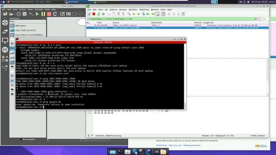Add a note in GNS3 toolbar

click(x=62, y=14)
